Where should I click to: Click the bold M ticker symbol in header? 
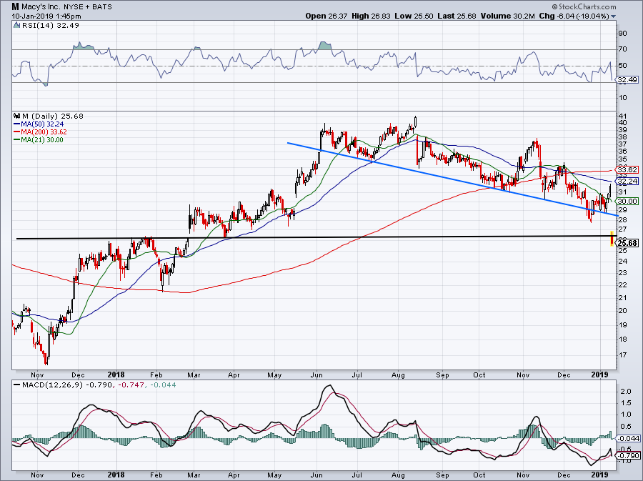tap(15, 6)
